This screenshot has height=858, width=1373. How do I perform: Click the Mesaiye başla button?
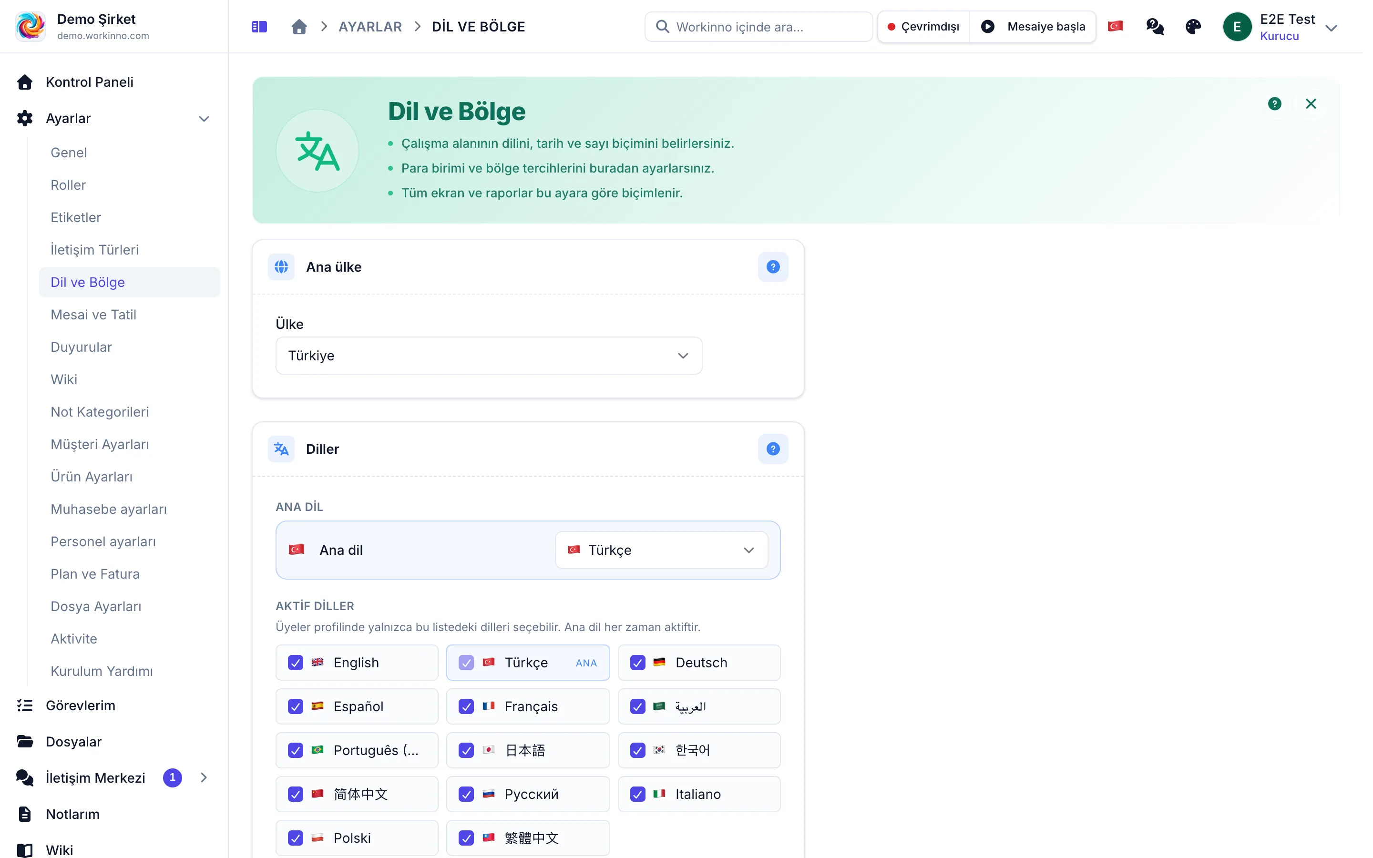[x=1033, y=27]
